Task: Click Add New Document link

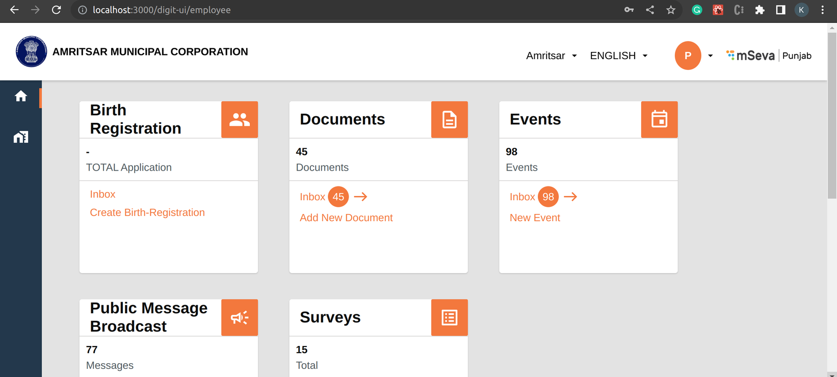Action: 346,218
